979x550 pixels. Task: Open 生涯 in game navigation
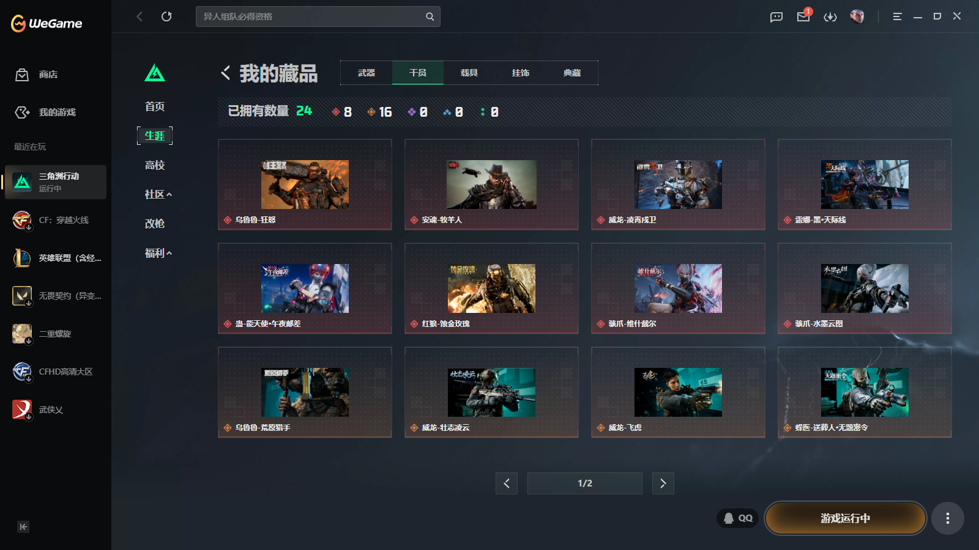[x=155, y=136]
